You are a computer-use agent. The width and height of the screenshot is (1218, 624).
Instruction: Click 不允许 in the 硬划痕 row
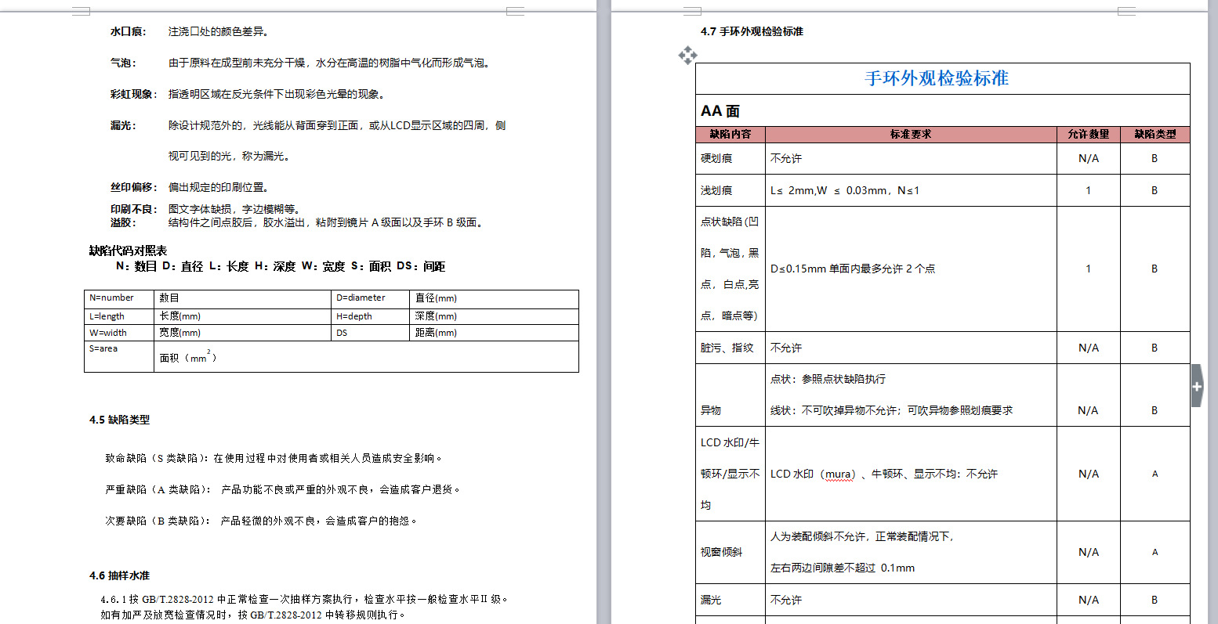click(x=786, y=159)
